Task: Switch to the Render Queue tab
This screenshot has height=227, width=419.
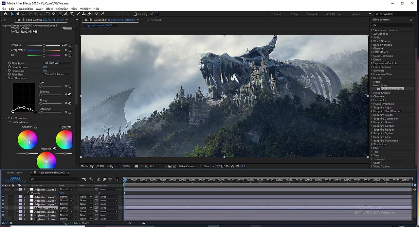Action: pyautogui.click(x=14, y=172)
